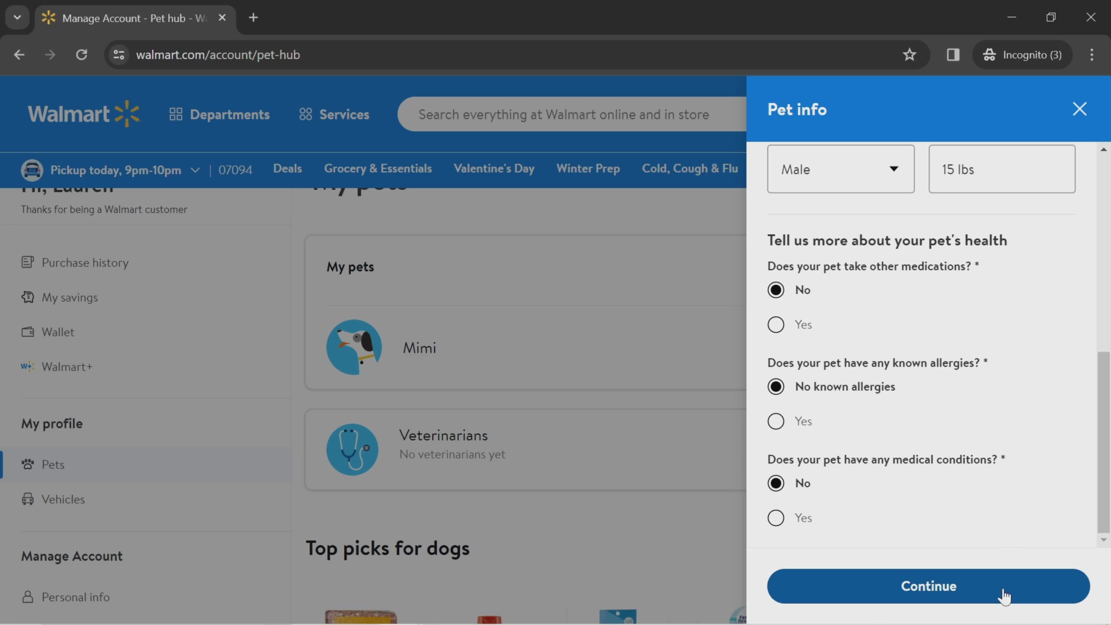Open Personal info link
Viewport: 1111px width, 625px height.
[x=76, y=598]
